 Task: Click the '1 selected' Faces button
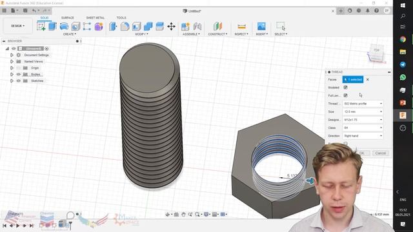353,79
